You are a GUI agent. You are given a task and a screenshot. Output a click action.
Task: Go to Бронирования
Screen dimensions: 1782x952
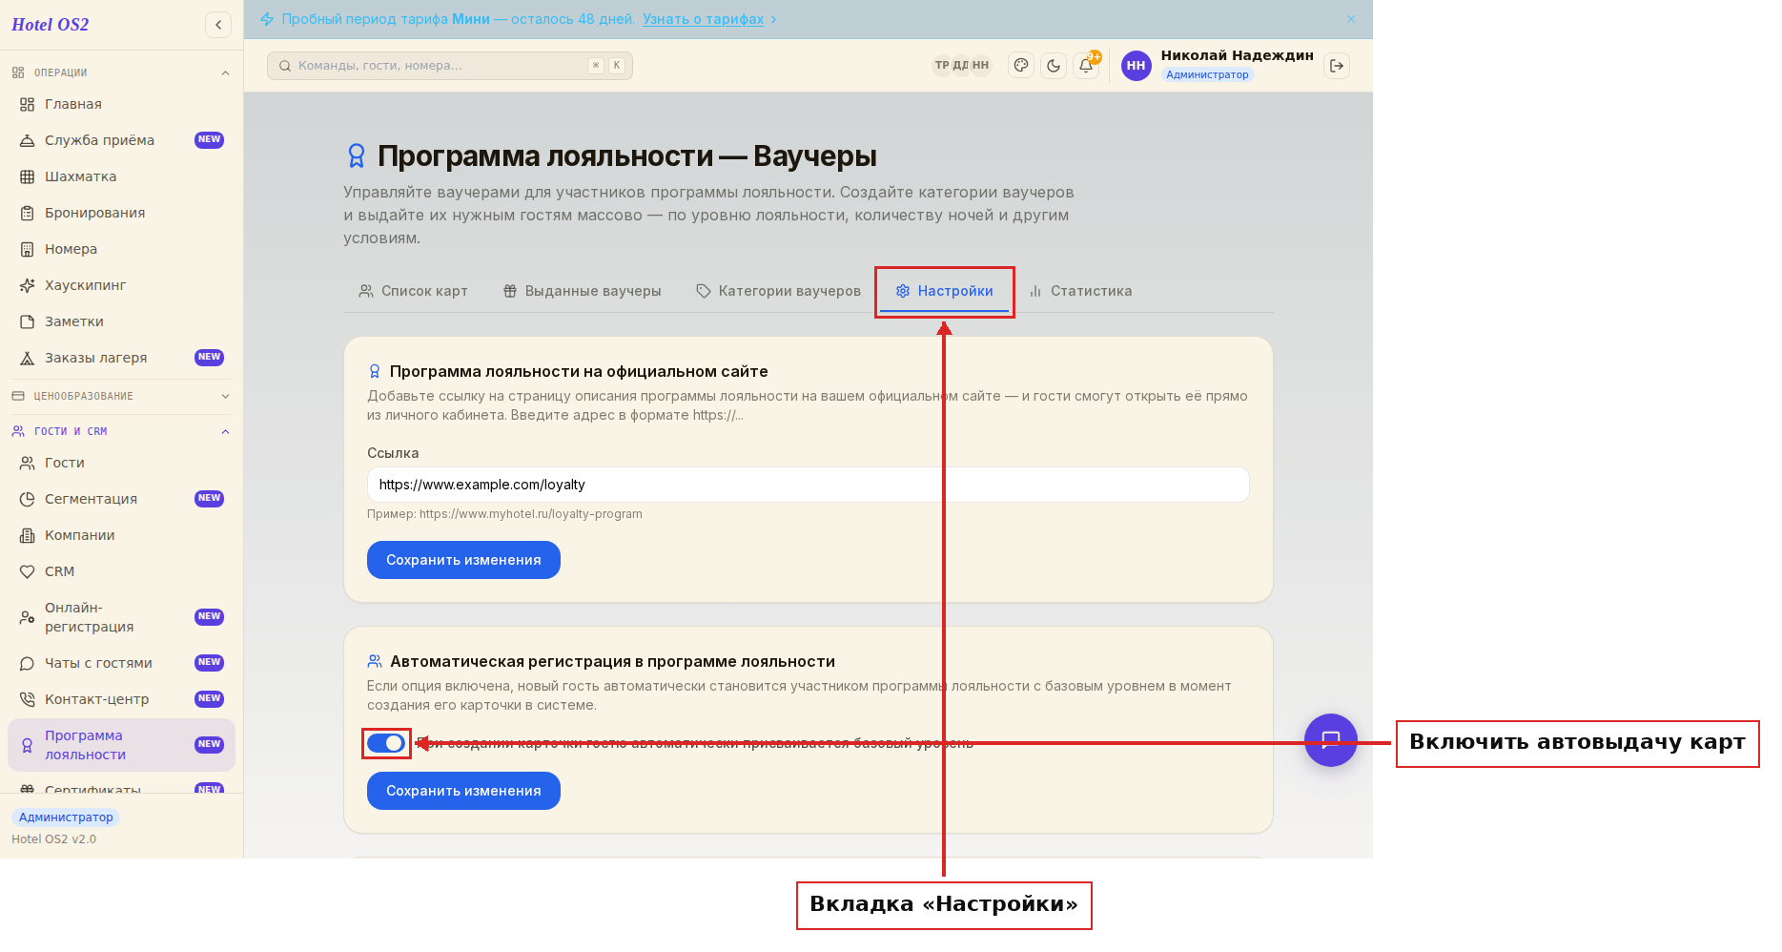point(121,213)
